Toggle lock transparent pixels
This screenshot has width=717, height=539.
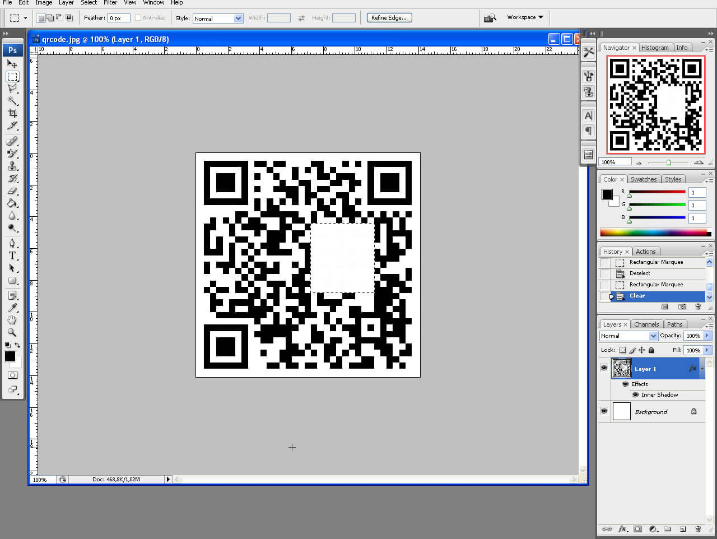[x=622, y=350]
